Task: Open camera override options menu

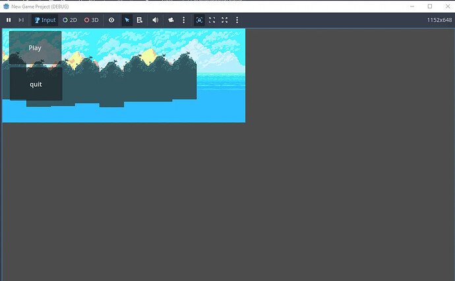Action: click(183, 20)
